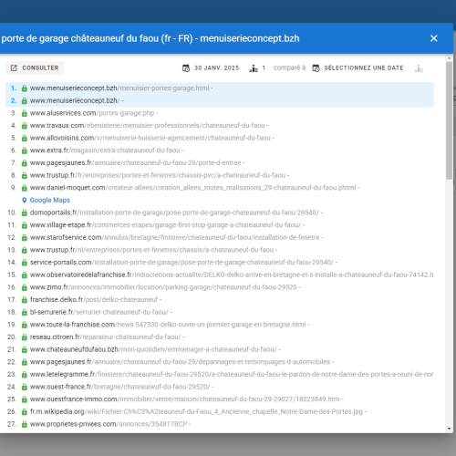Click the padlock icon beside www.zimo.fr

[x=25, y=287]
